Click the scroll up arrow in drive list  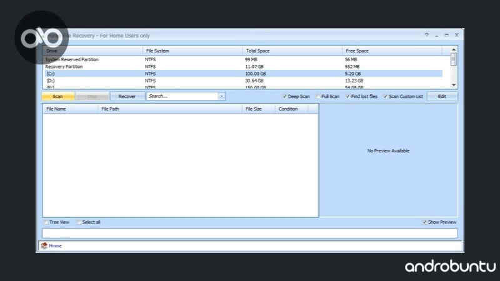pos(454,50)
